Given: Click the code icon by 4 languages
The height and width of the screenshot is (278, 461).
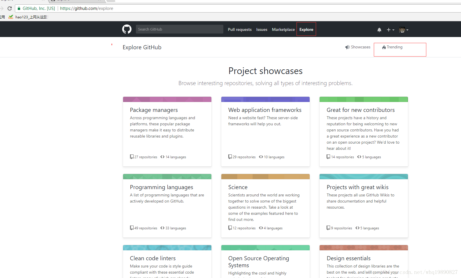Looking at the screenshot, I should click(x=261, y=228).
